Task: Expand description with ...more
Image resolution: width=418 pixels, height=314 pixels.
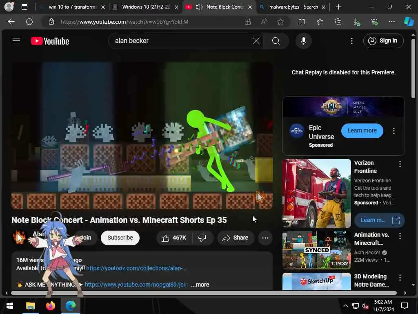Action: coord(200,285)
